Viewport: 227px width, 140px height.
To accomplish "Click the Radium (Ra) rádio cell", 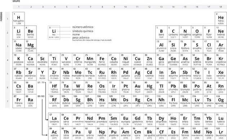I will pos(30,101).
